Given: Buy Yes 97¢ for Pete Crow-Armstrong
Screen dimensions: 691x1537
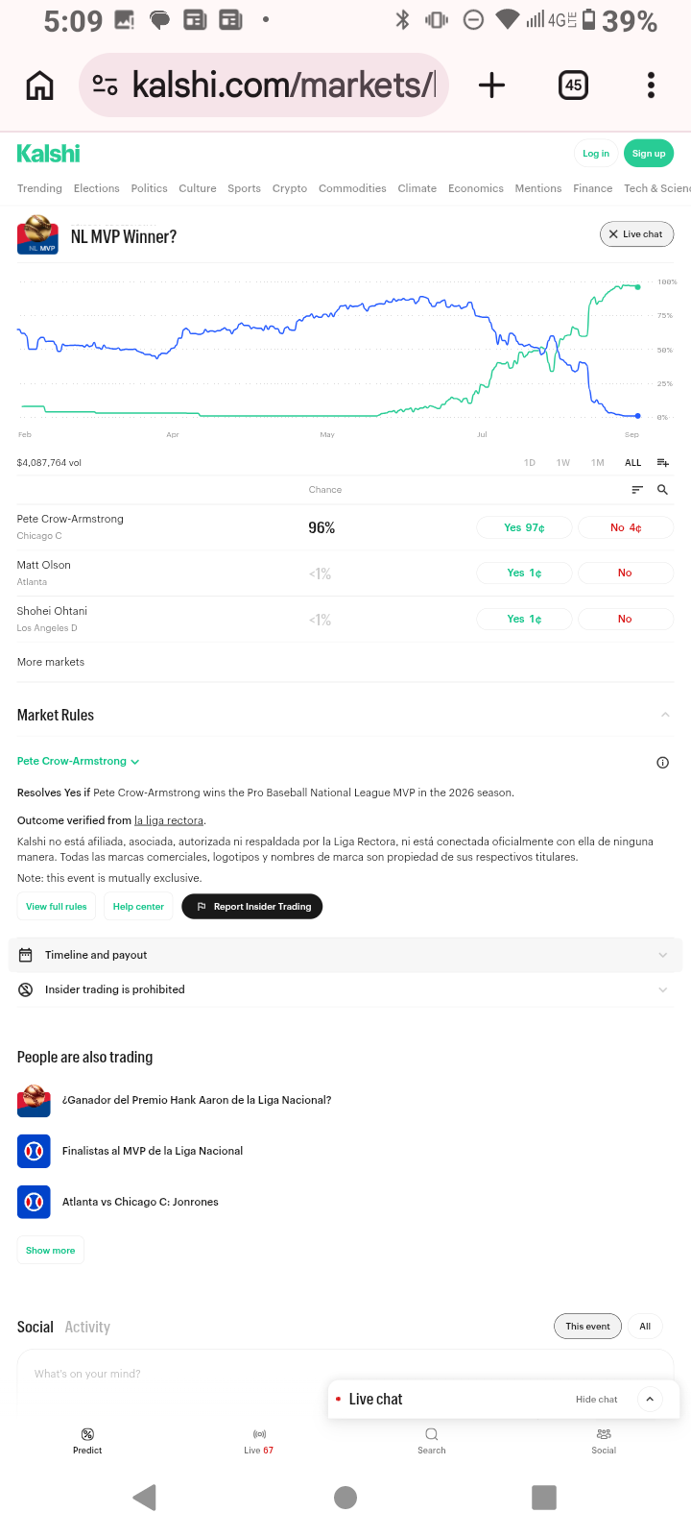Looking at the screenshot, I should [524, 527].
